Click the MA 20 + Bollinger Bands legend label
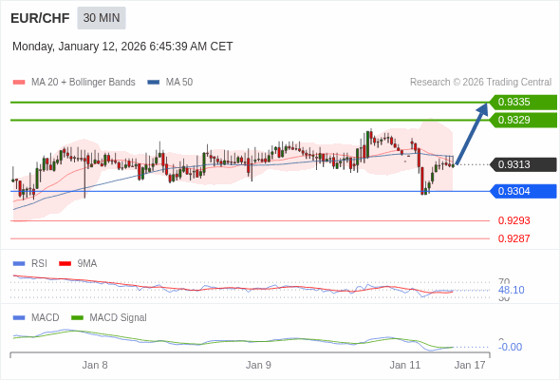560x380 pixels. (x=84, y=83)
